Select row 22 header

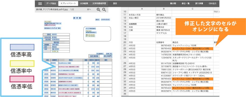tap(125, 48)
